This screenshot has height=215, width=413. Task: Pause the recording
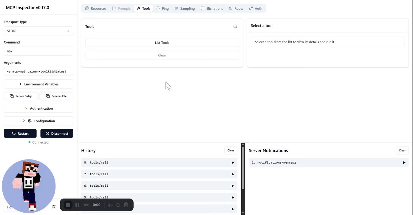click(x=77, y=205)
